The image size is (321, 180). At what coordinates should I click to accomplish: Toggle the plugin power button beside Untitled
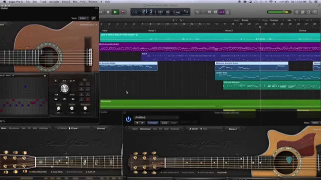[128, 119]
